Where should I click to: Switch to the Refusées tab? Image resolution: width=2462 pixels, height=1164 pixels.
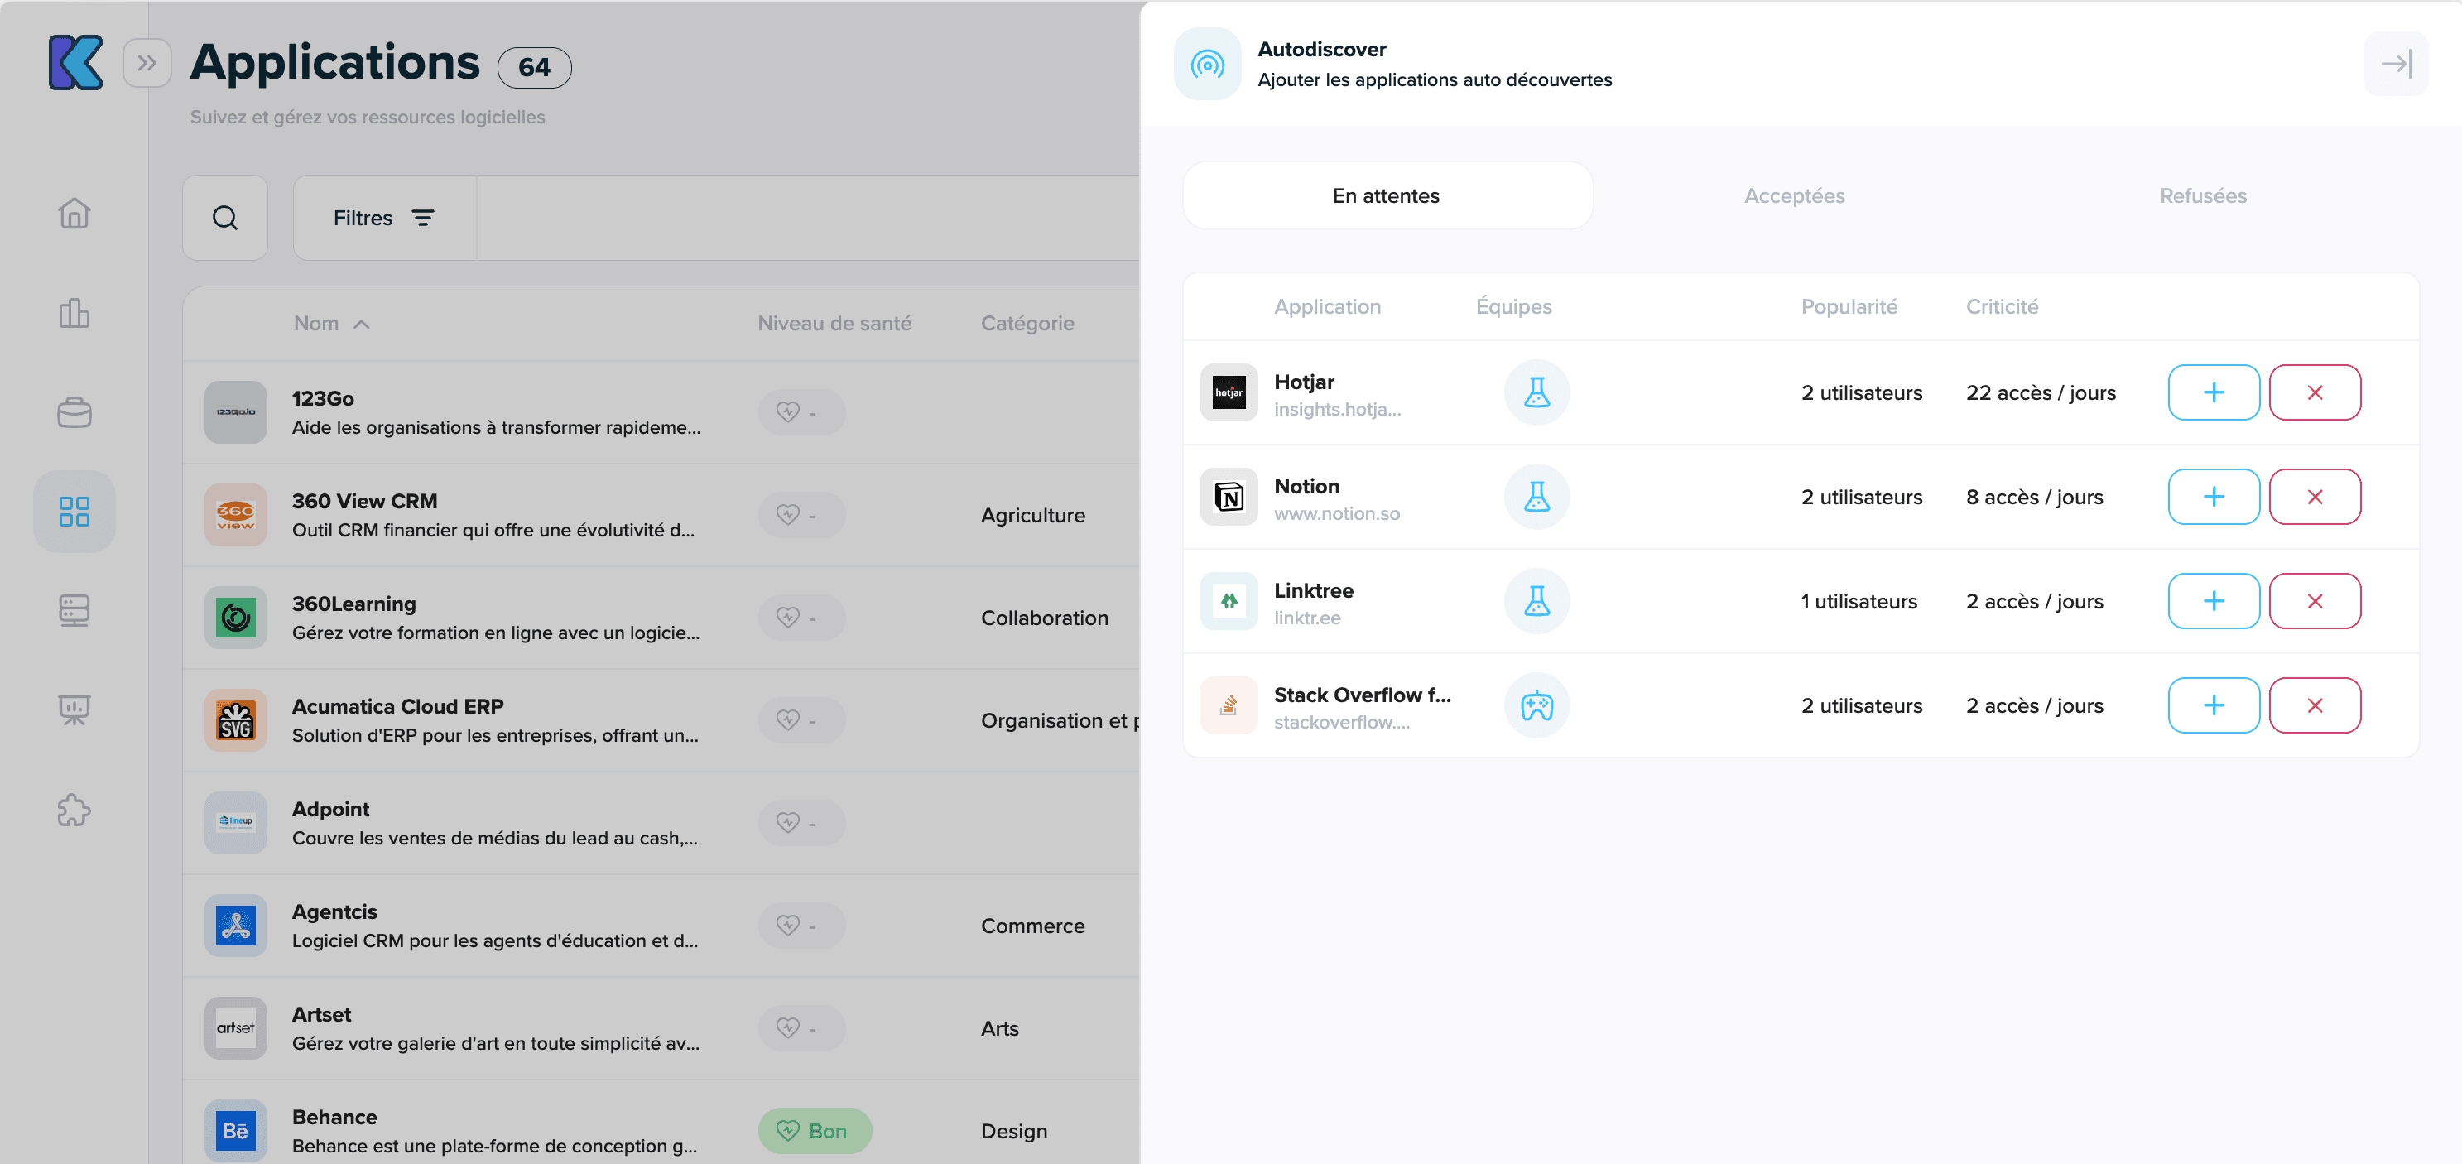2203,195
